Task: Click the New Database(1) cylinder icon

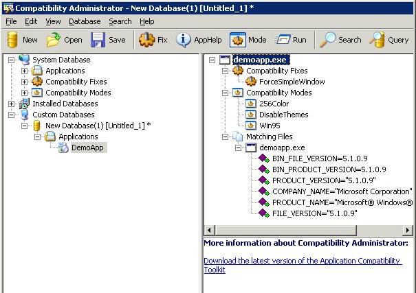Action: click(x=37, y=126)
